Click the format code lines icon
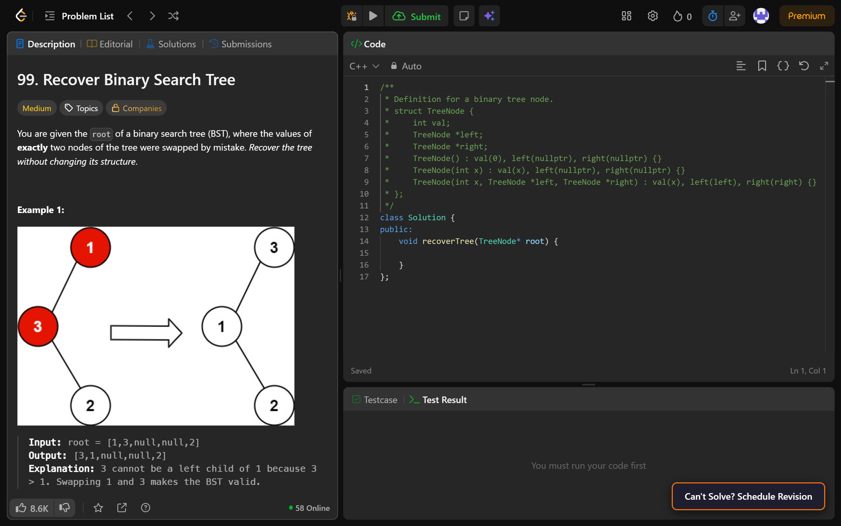 [x=741, y=66]
